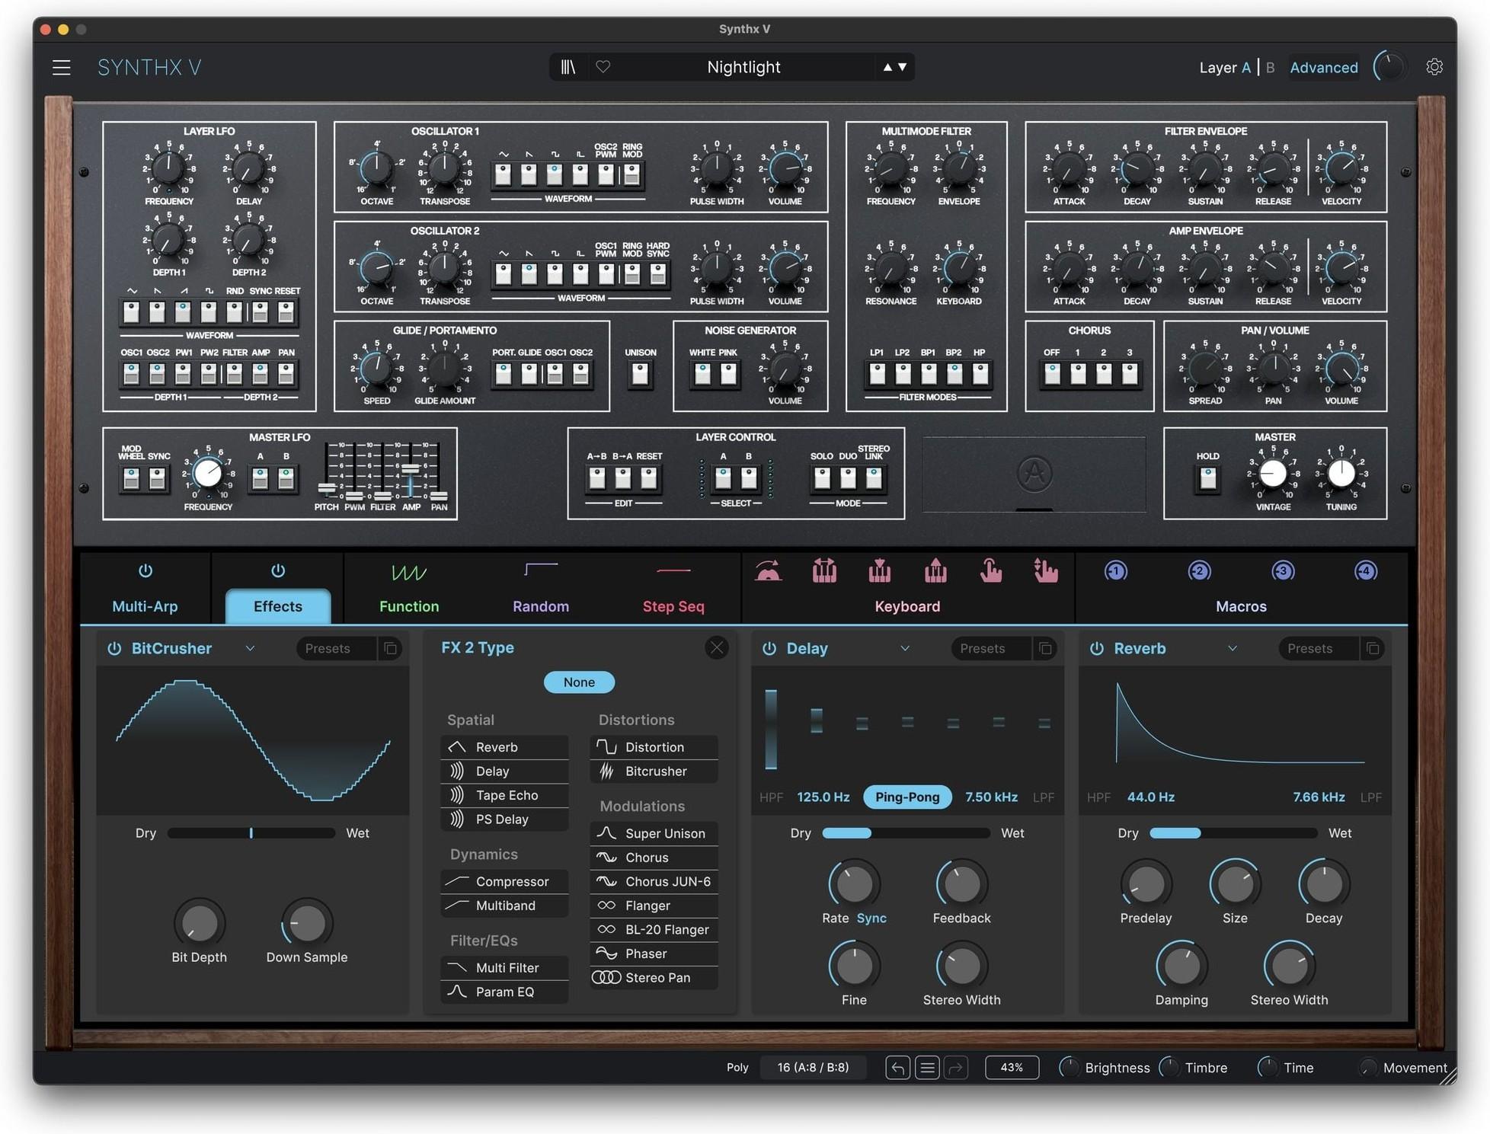
Task: Switch to the Function tab
Action: click(x=409, y=606)
